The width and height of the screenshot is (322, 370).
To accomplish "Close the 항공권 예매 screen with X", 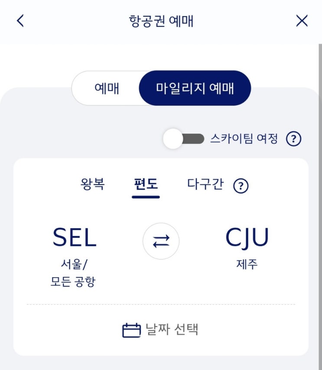I will (302, 21).
